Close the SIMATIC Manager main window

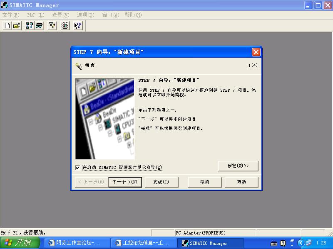pyautogui.click(x=328, y=5)
